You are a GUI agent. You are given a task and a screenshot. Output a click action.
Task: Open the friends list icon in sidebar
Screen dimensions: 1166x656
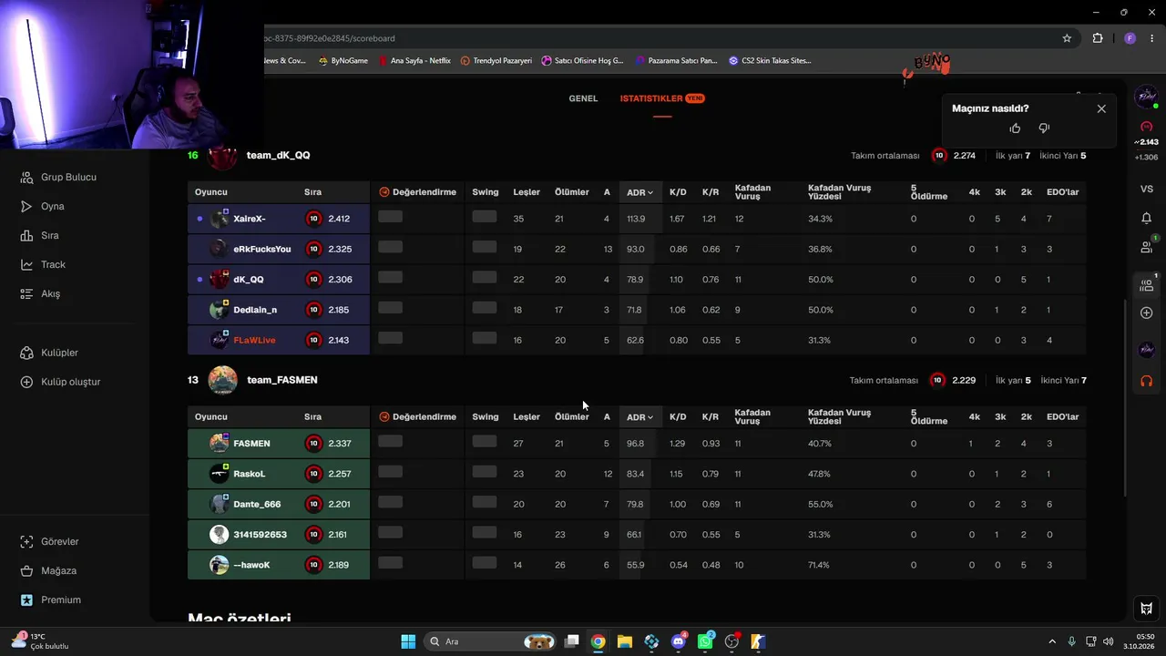(x=1147, y=246)
